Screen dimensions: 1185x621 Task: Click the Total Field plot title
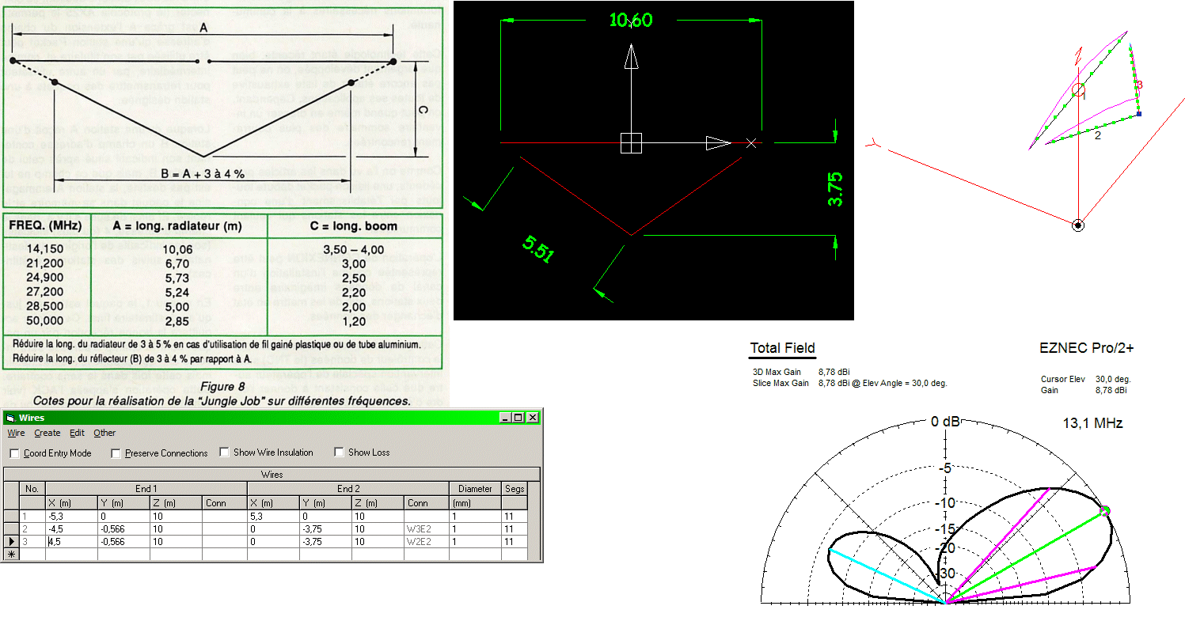(x=783, y=348)
